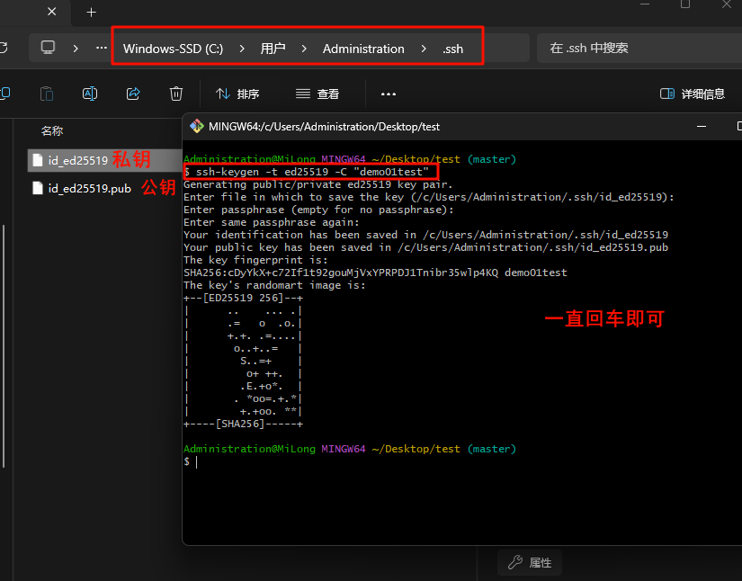Click the Explorer left pane scrollbar

(4, 346)
